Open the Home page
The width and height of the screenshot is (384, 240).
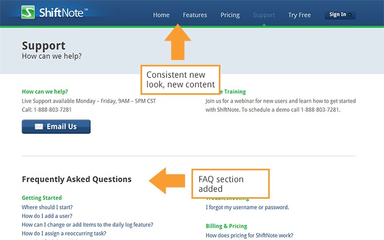[161, 15]
